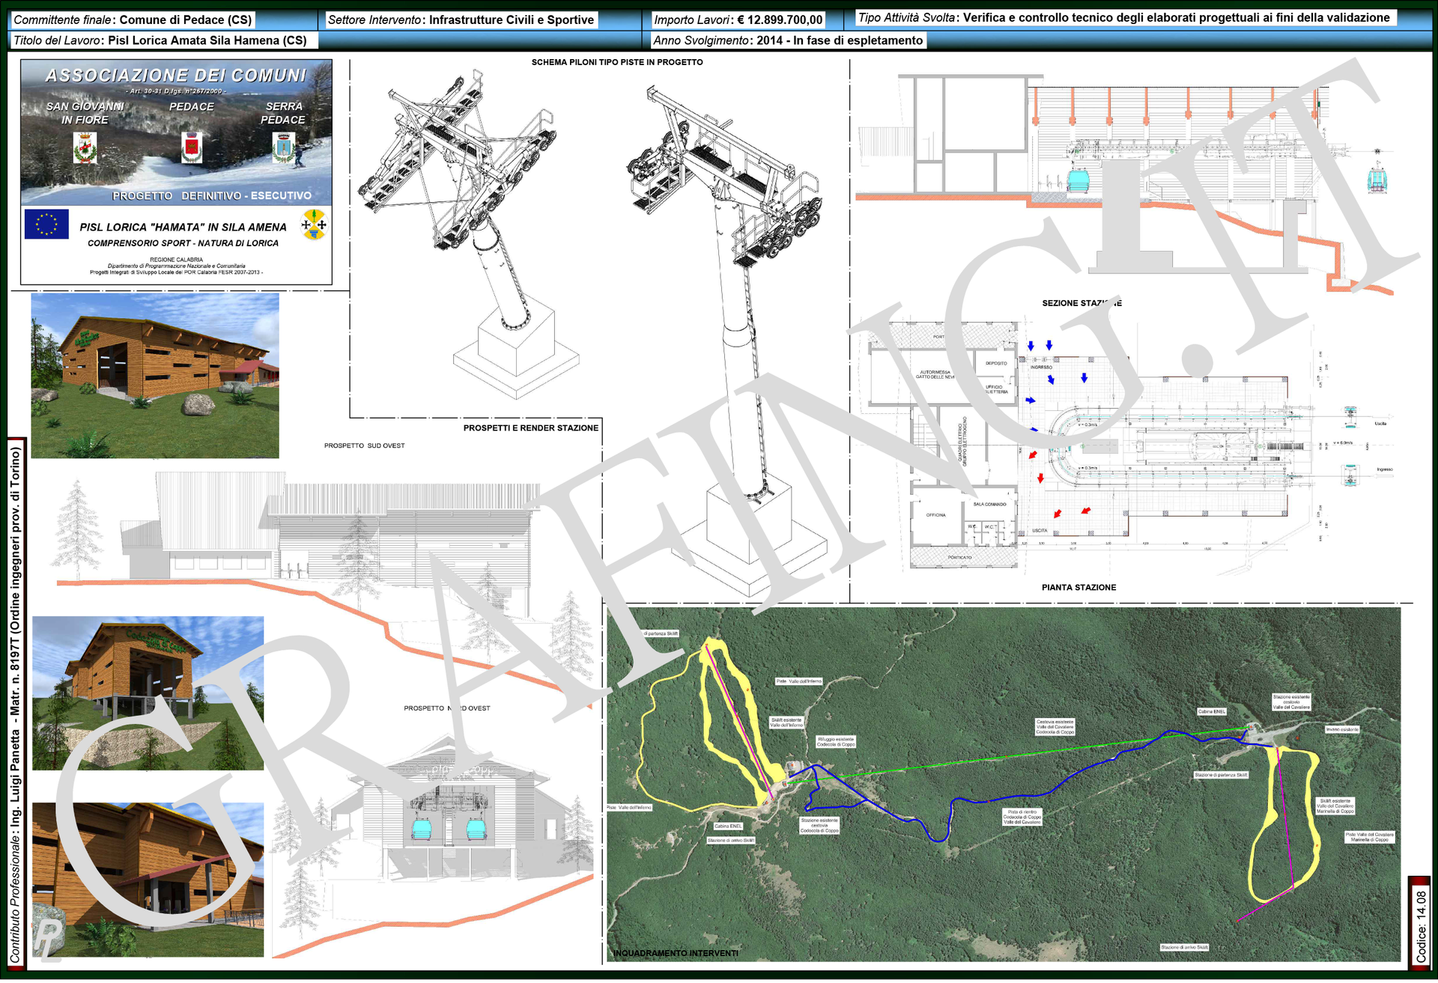
Task: Click the Committente finale Comune di Pedace field
Action: 133,20
